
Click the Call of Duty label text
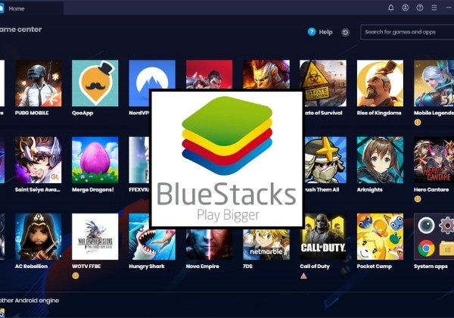[315, 267]
